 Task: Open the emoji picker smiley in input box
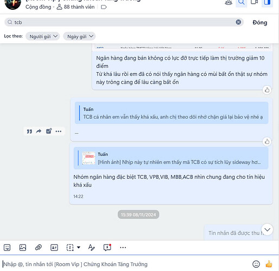[256, 264]
